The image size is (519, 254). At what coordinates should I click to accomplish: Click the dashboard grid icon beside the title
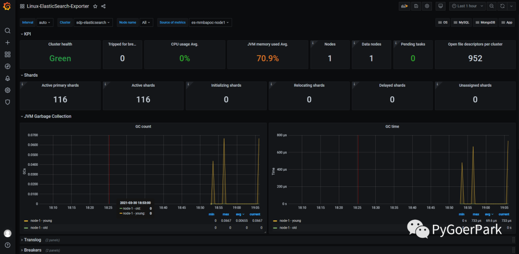[x=22, y=6]
